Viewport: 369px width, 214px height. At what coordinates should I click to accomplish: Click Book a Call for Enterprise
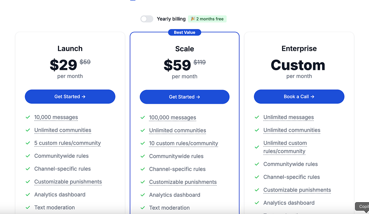click(x=299, y=97)
